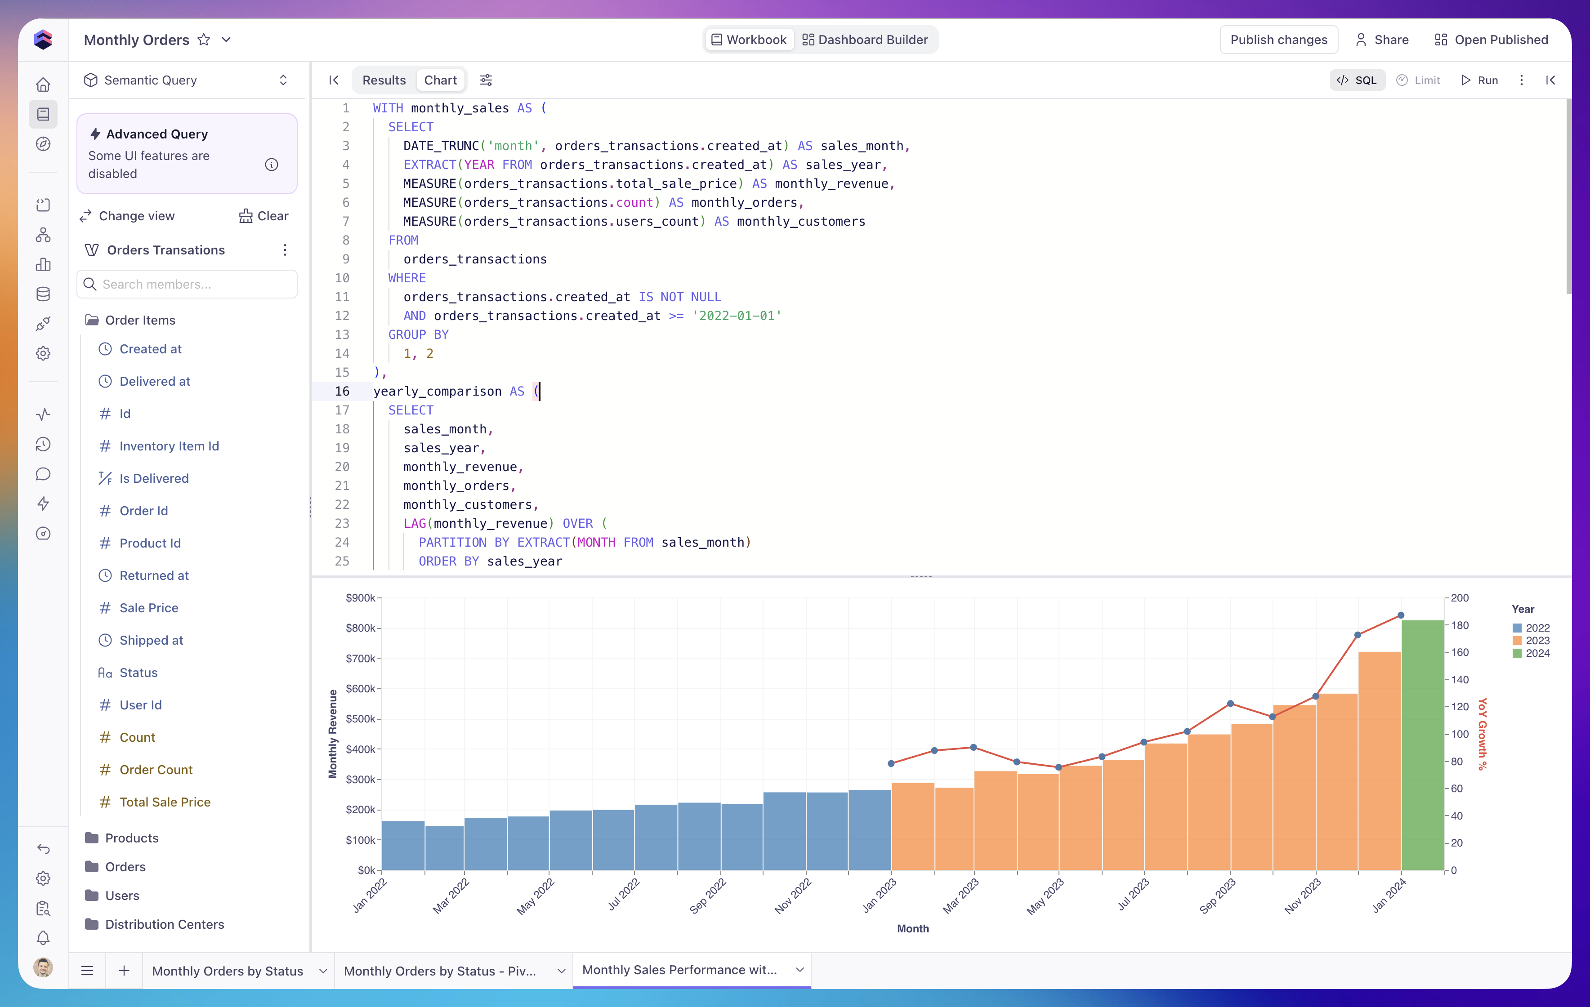Click the database icon in sidebar
This screenshot has height=1007, width=1590.
click(43, 294)
